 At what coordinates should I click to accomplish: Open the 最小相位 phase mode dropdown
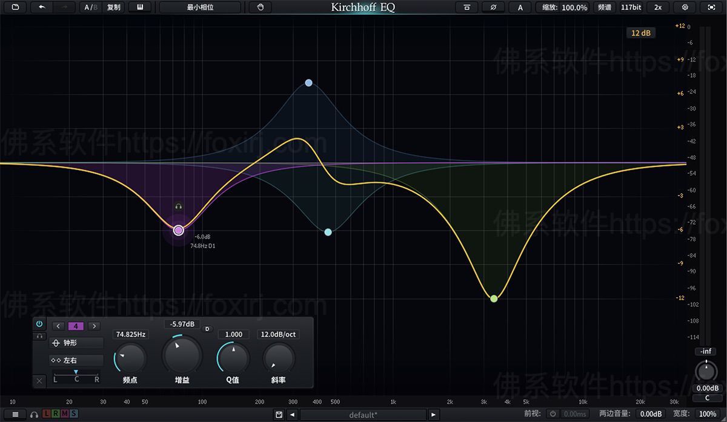[x=200, y=7]
